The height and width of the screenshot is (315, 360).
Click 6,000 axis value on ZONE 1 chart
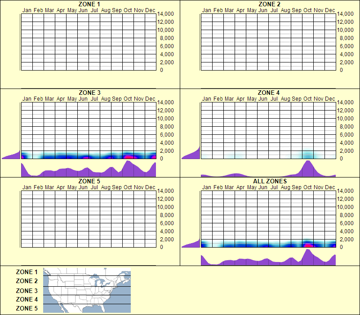pos(167,46)
